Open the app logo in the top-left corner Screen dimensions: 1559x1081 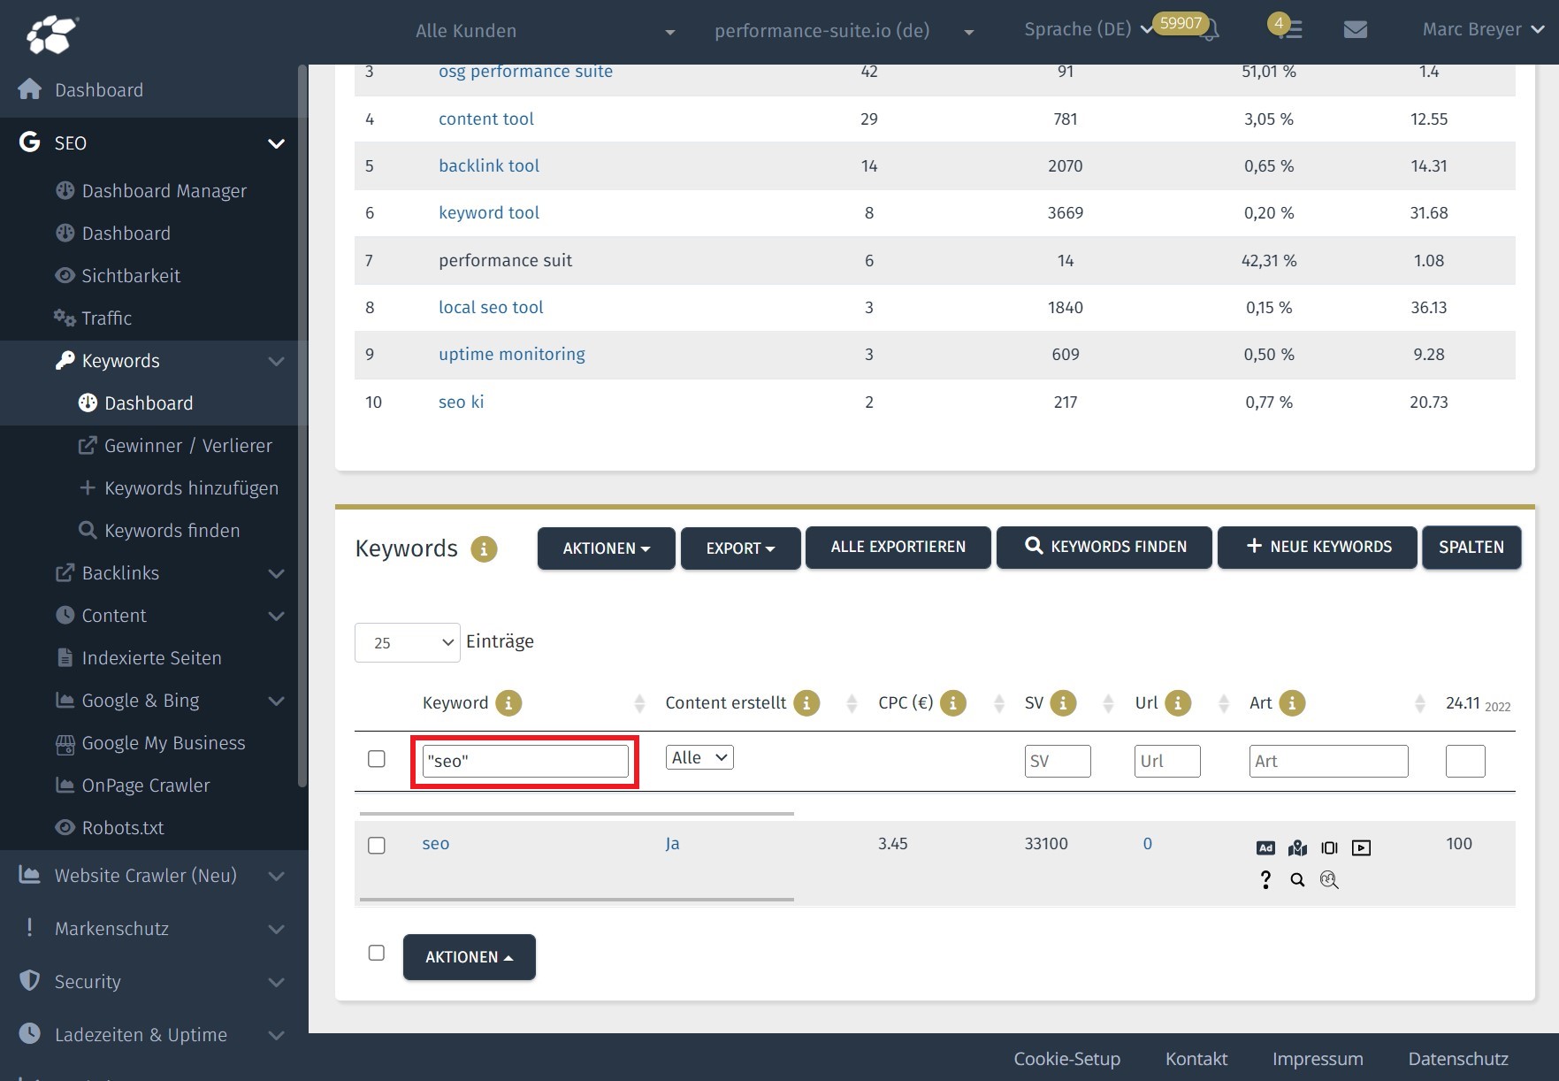point(51,34)
